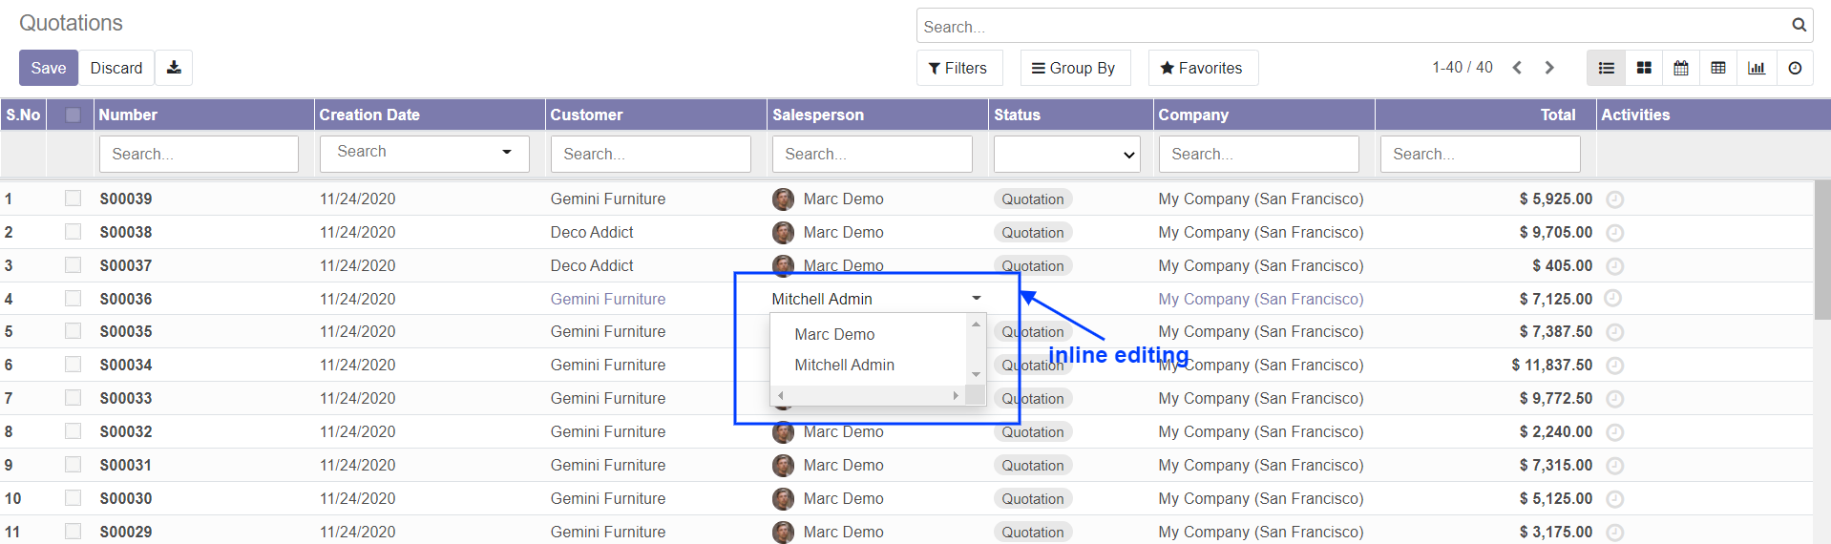
Task: Save the edited quotation
Action: coord(49,68)
